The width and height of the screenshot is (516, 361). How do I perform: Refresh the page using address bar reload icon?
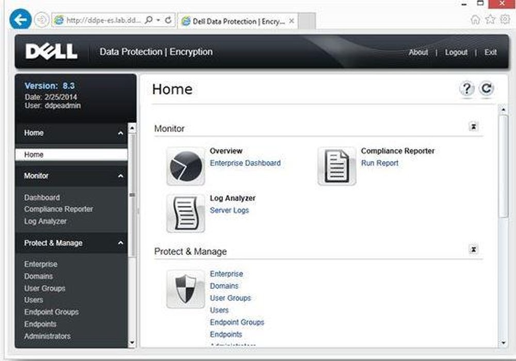click(168, 20)
